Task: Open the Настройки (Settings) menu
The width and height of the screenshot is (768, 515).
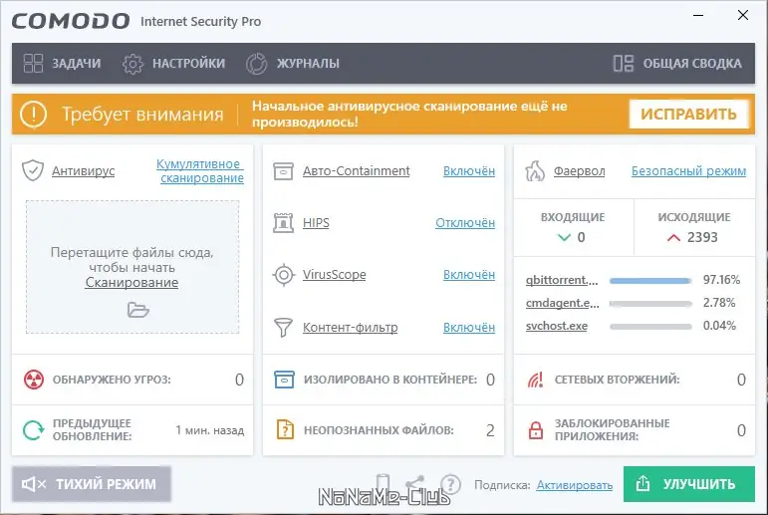Action: click(173, 64)
